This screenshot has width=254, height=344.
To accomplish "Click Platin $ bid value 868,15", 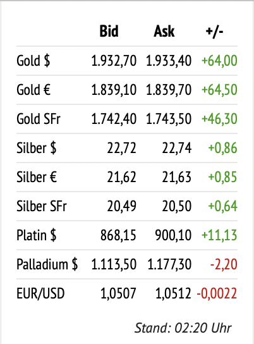I will 118,235.
